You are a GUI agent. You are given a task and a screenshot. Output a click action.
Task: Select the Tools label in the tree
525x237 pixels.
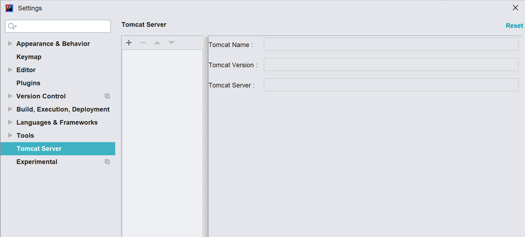tap(25, 136)
